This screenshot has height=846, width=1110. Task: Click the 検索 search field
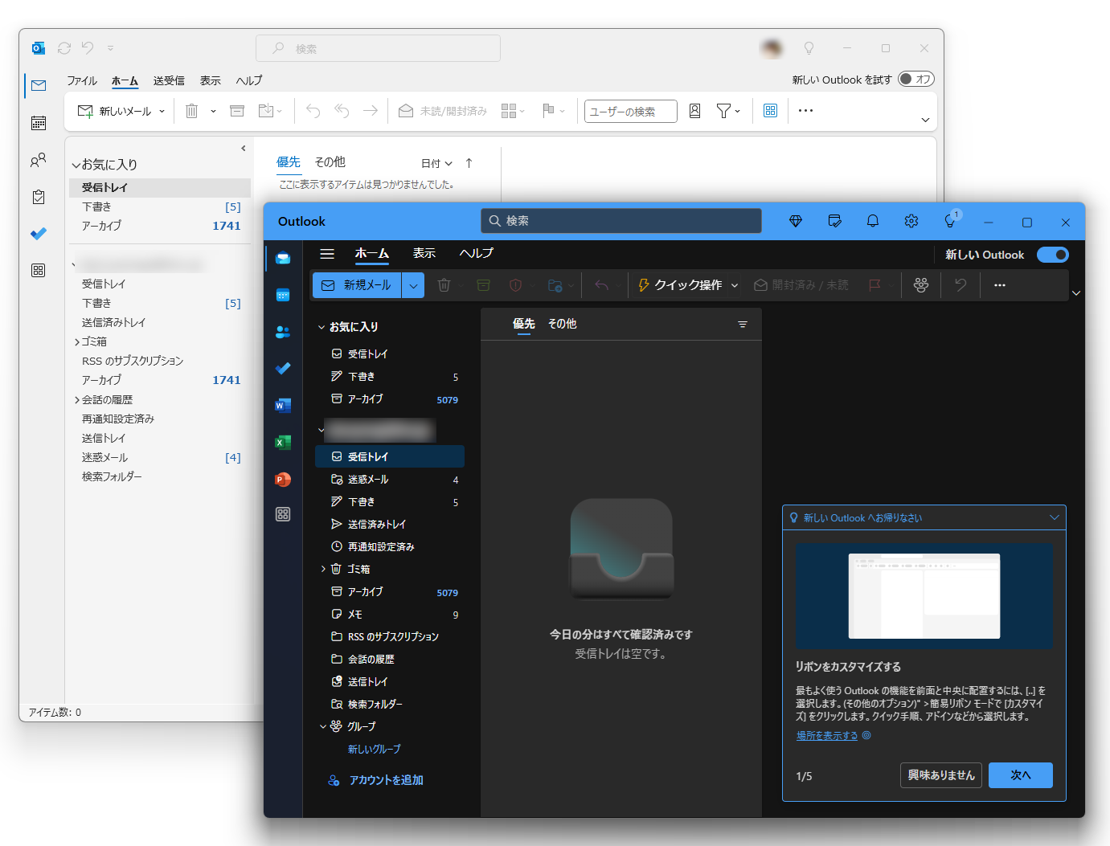tap(621, 221)
